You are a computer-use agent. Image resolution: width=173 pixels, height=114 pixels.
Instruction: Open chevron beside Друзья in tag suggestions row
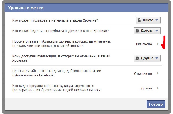coord(158,88)
